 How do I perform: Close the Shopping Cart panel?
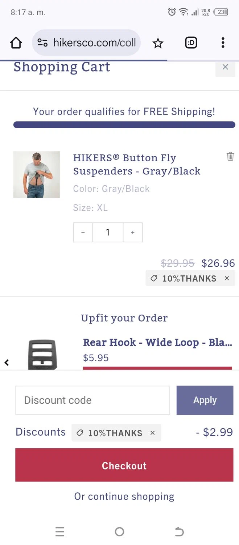coord(225,67)
